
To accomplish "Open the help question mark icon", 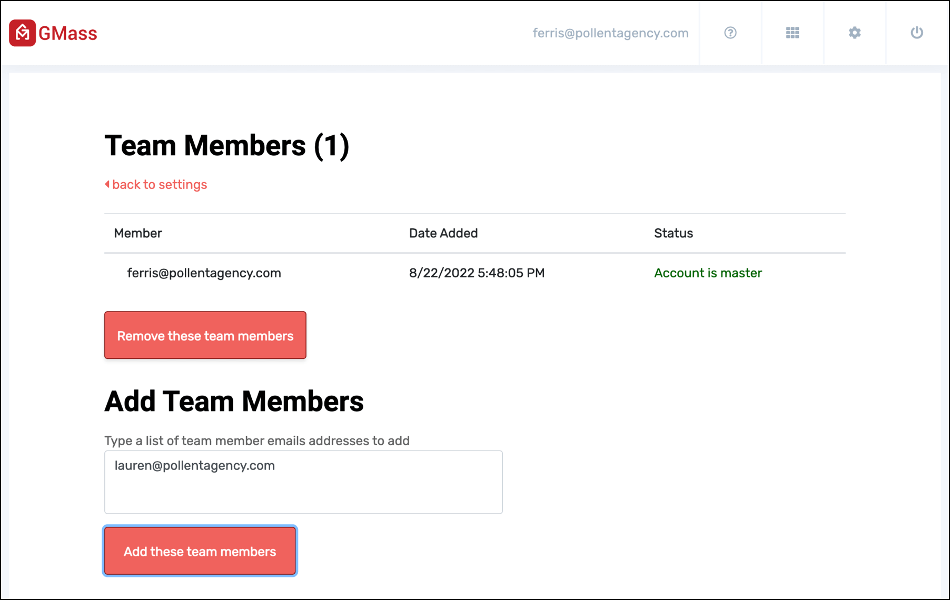I will (730, 33).
